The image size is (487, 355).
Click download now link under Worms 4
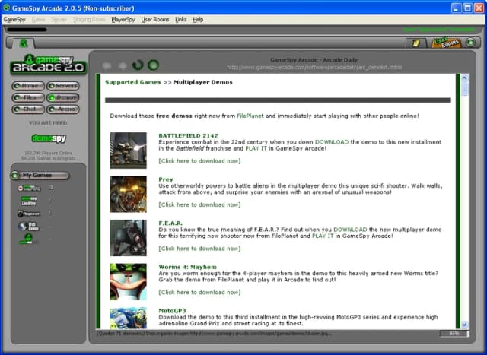coord(199,292)
